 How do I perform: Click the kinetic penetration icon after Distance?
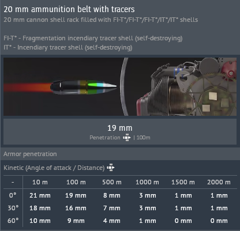(111, 168)
